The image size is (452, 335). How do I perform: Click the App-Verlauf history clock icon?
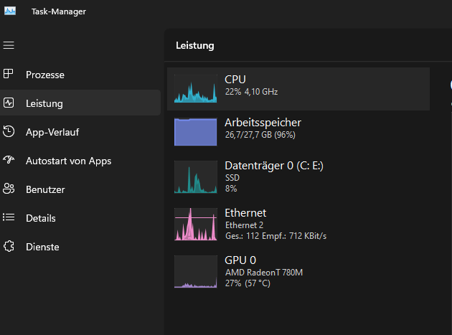[9, 131]
